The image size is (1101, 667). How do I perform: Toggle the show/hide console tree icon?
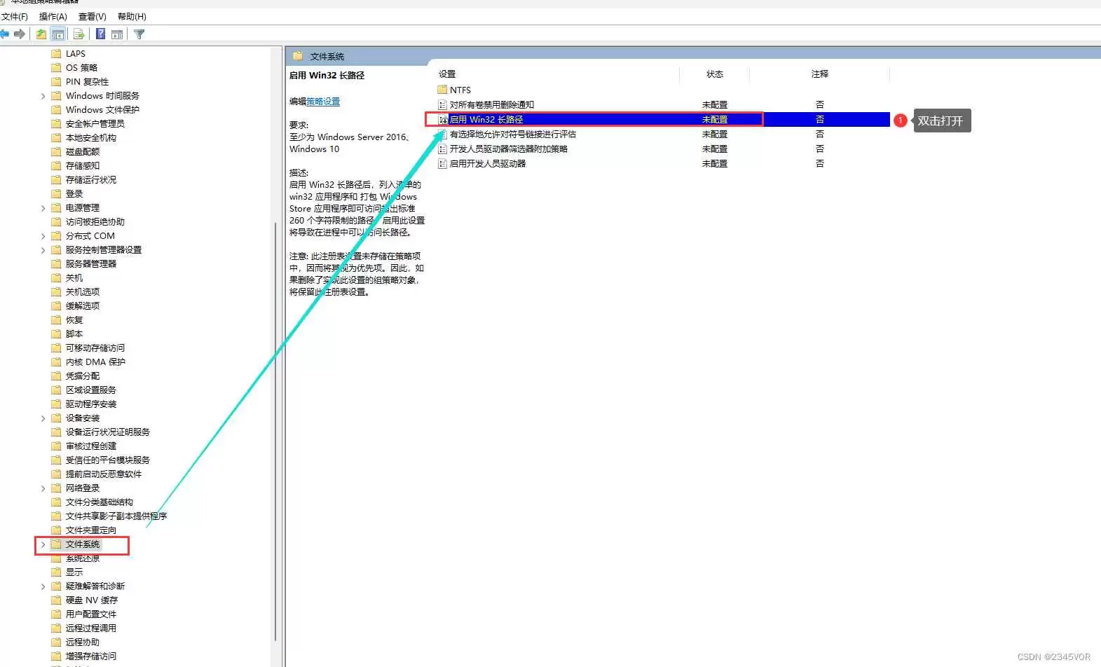[x=58, y=34]
